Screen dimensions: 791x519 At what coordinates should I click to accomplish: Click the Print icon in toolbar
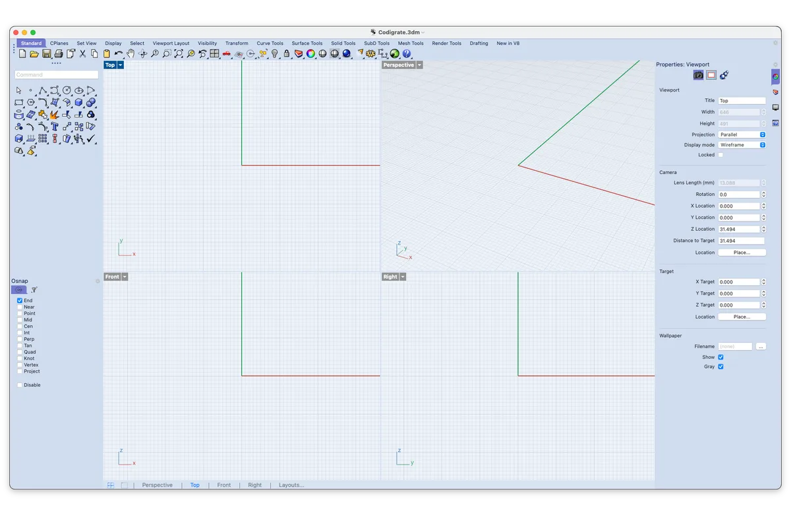58,53
